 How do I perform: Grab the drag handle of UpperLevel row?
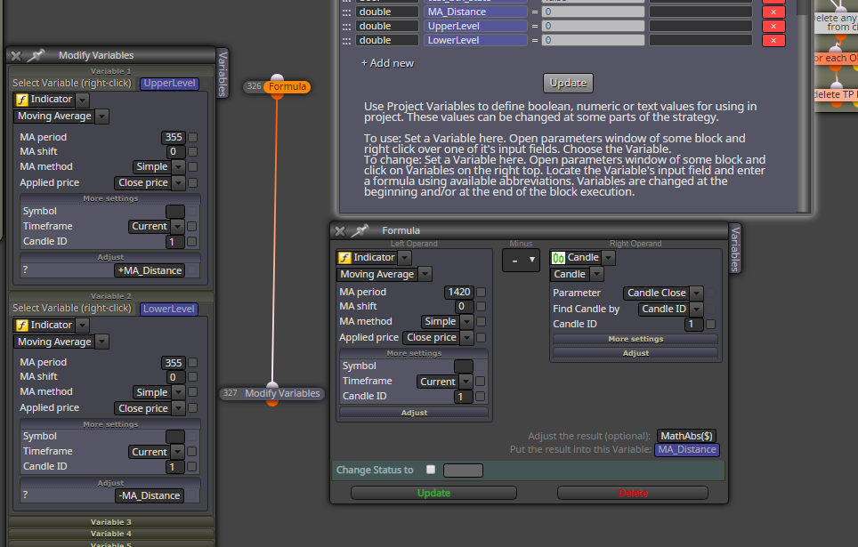pyautogui.click(x=346, y=26)
